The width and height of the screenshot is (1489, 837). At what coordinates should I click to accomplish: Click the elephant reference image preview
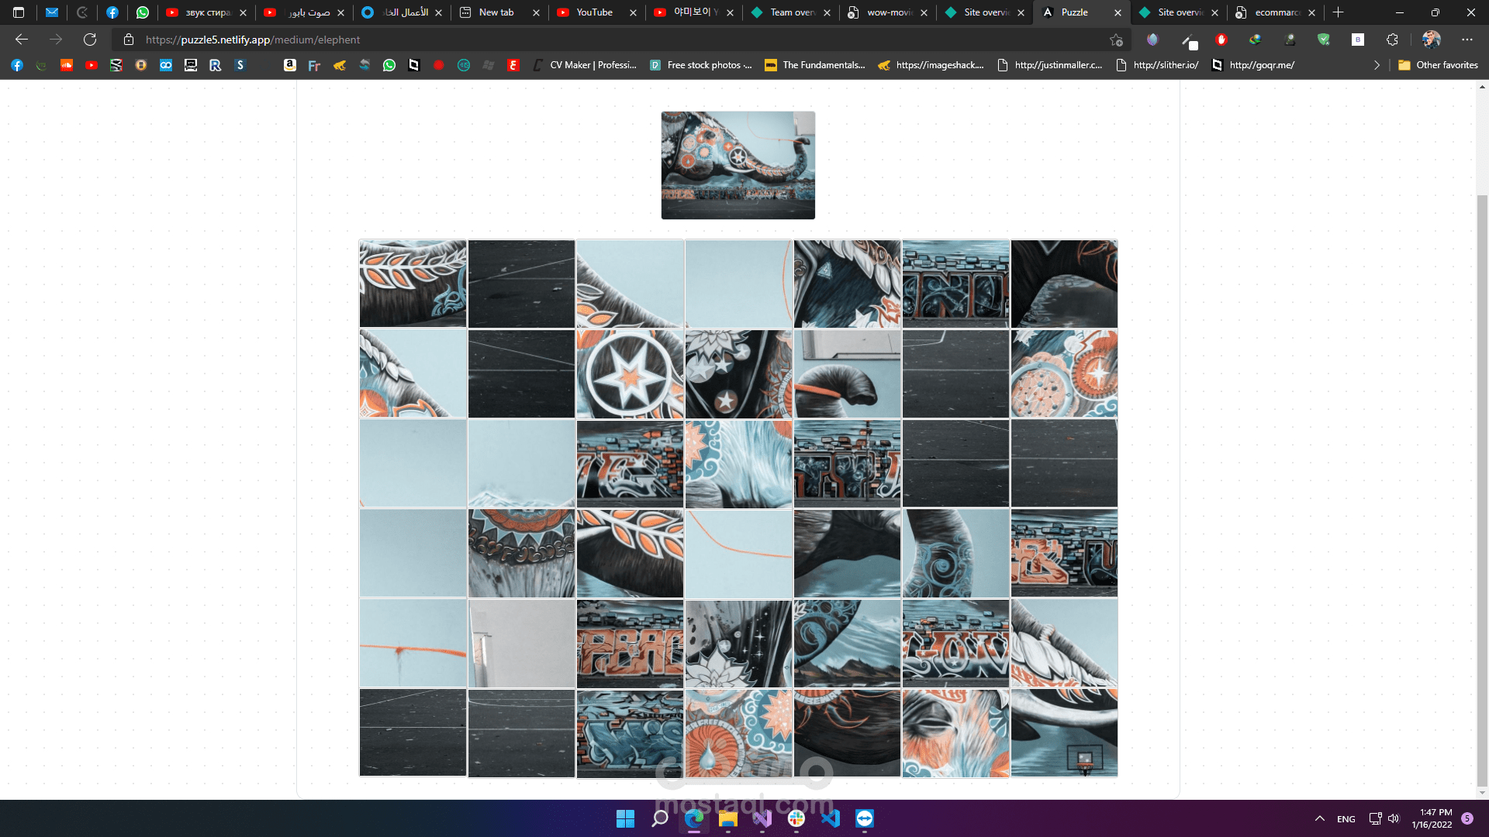(738, 165)
